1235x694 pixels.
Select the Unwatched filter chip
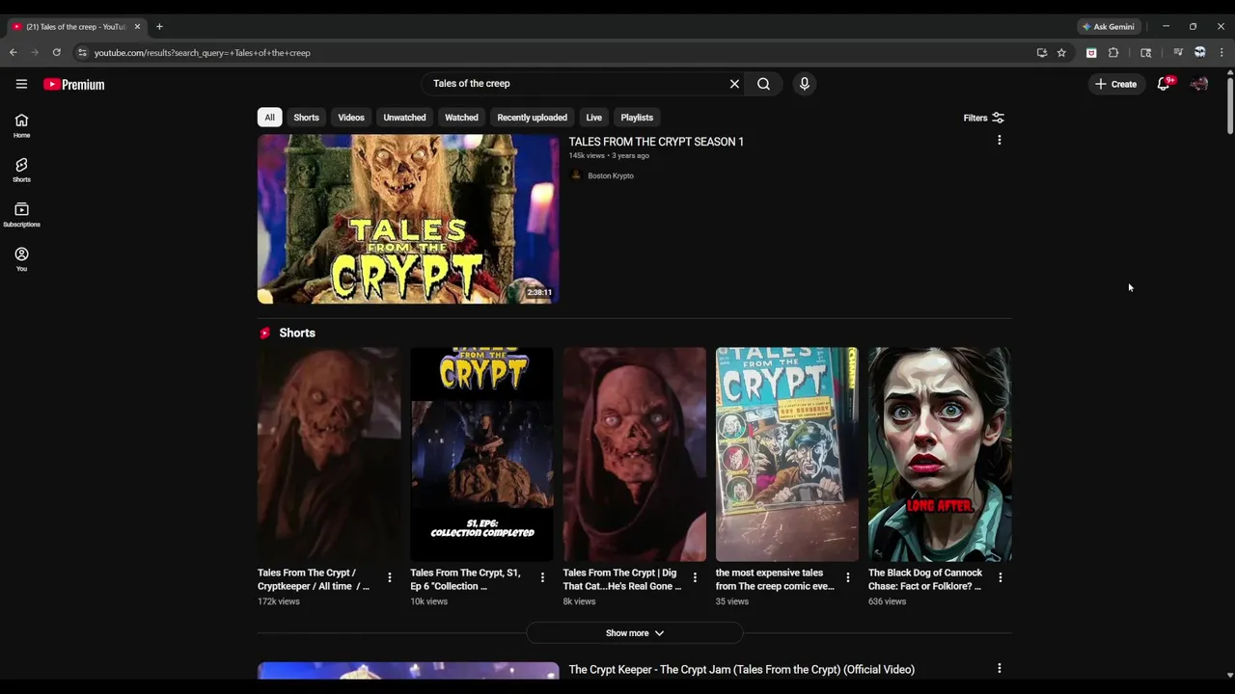[x=404, y=118]
